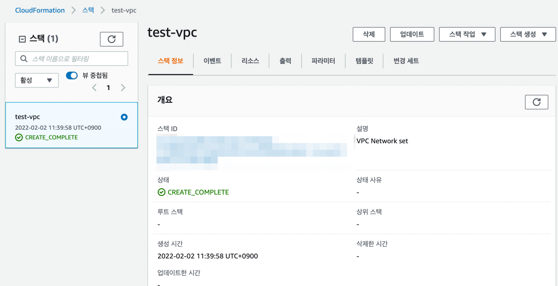Refresh the stack list panel
This screenshot has width=558, height=286.
(111, 39)
